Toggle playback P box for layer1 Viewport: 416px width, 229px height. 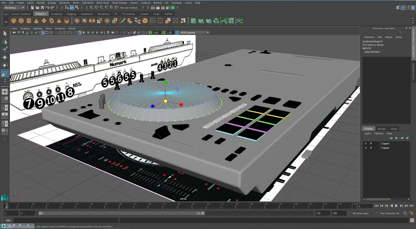point(371,148)
